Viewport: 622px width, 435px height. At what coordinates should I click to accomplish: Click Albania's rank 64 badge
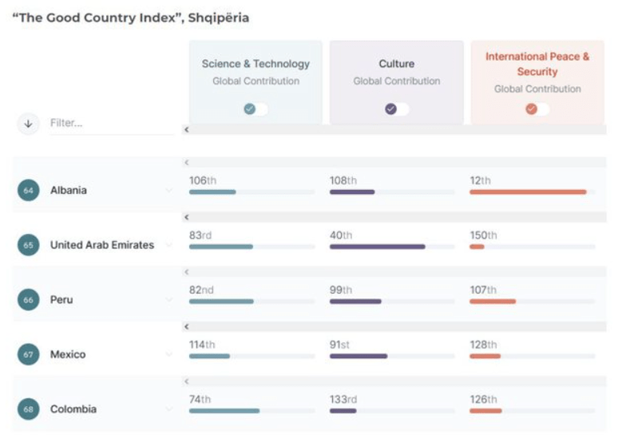pos(29,191)
